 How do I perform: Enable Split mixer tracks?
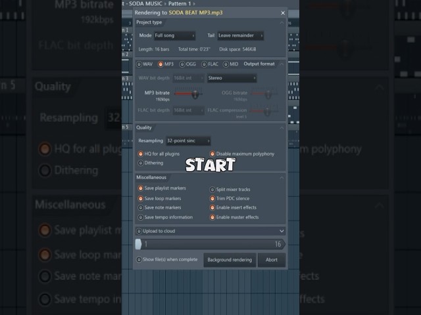click(x=212, y=190)
